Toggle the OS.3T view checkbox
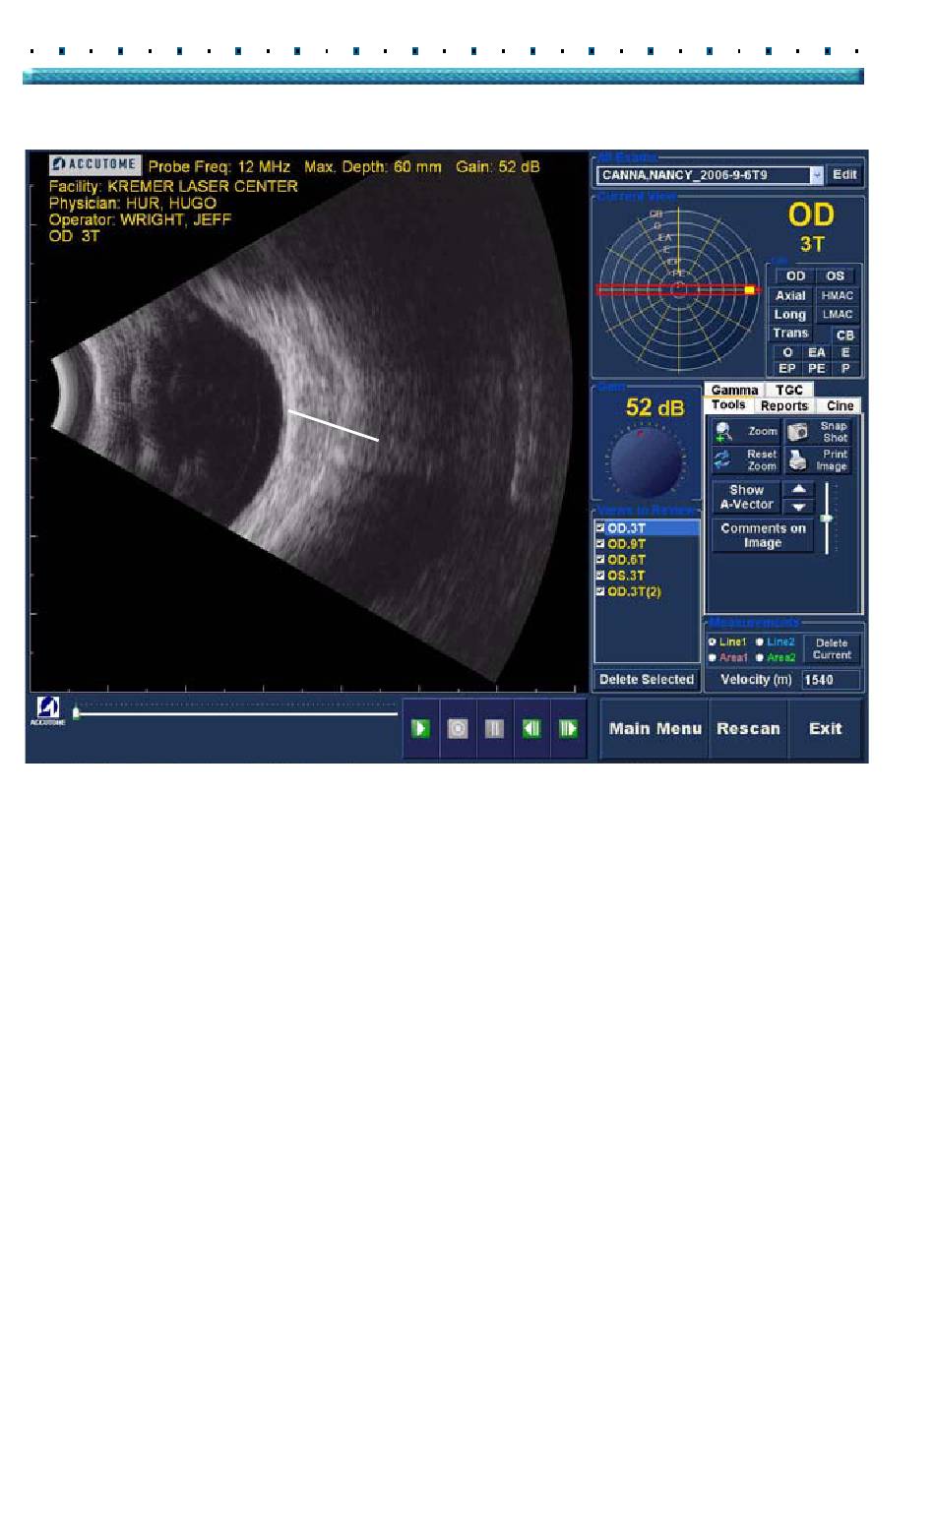 tap(600, 576)
